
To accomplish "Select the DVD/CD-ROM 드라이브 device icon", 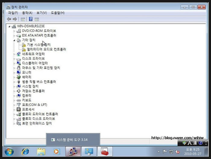I will tap(19, 31).
